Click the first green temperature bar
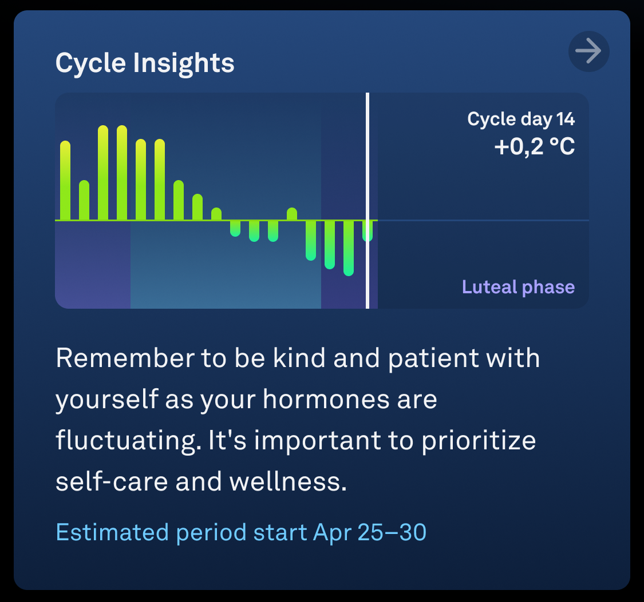The image size is (644, 602). (65, 181)
